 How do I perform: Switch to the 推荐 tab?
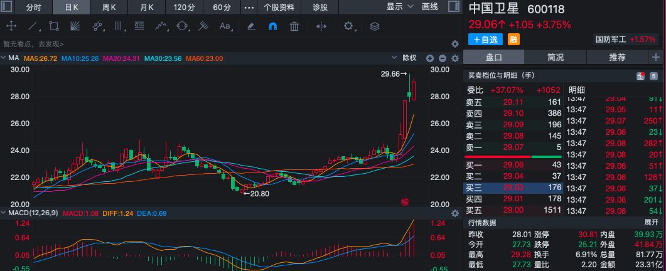[617, 57]
